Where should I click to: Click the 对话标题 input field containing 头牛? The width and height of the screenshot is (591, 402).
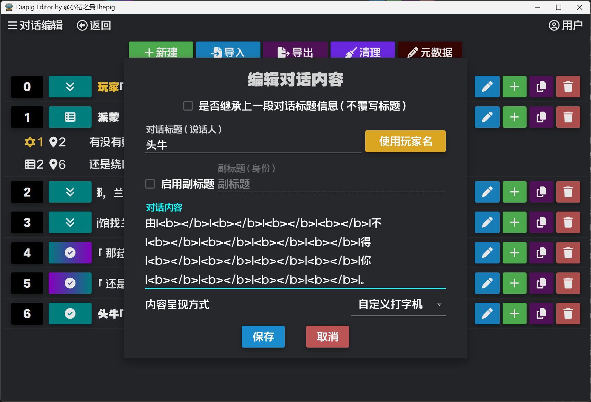click(253, 145)
